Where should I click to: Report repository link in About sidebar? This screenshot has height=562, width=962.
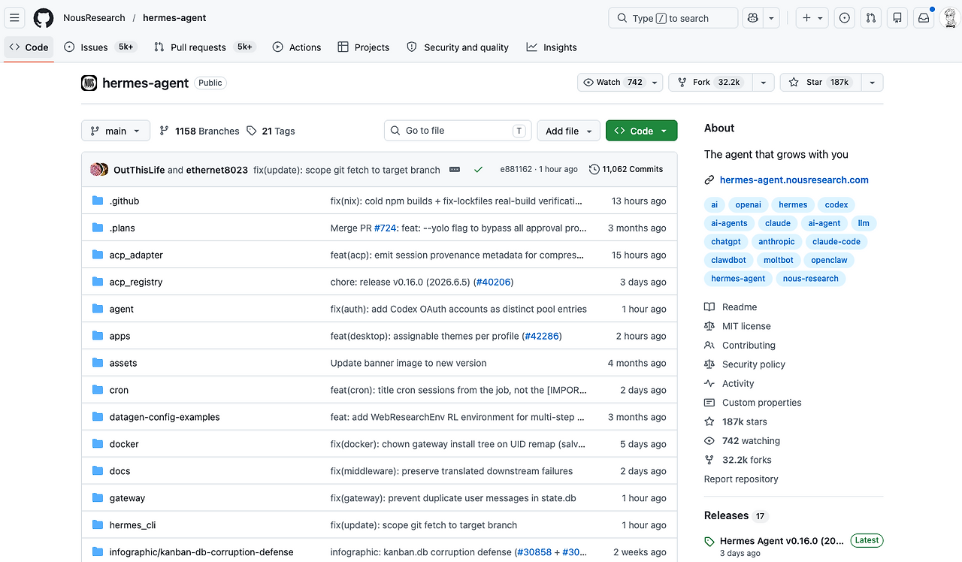coord(741,479)
